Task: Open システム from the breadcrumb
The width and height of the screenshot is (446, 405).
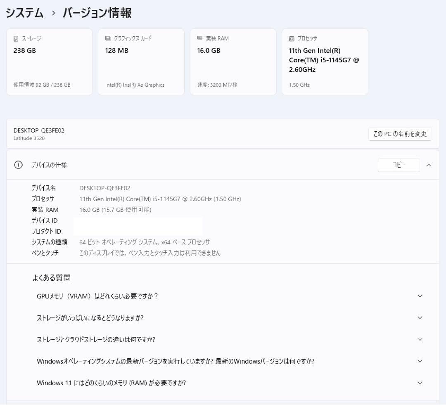Action: coord(24,13)
